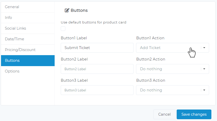The image size is (217, 121).
Task: Click the Button3 Action dropdown arrow
Action: pos(204,90)
